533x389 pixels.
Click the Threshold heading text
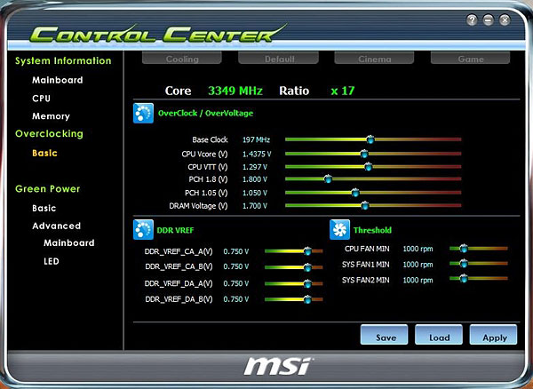coord(372,230)
